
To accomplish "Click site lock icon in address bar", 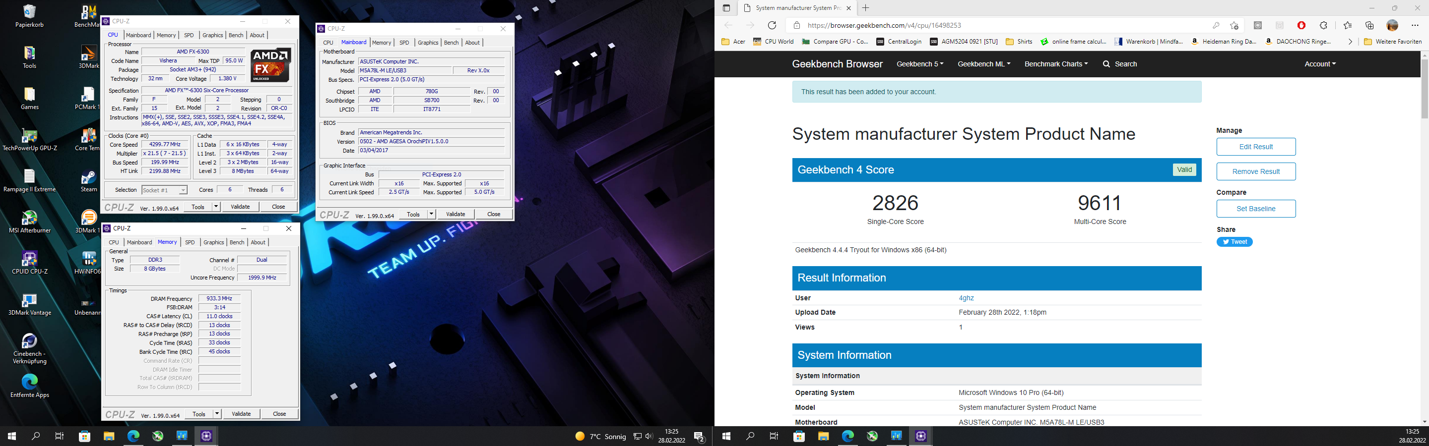I will click(x=796, y=25).
